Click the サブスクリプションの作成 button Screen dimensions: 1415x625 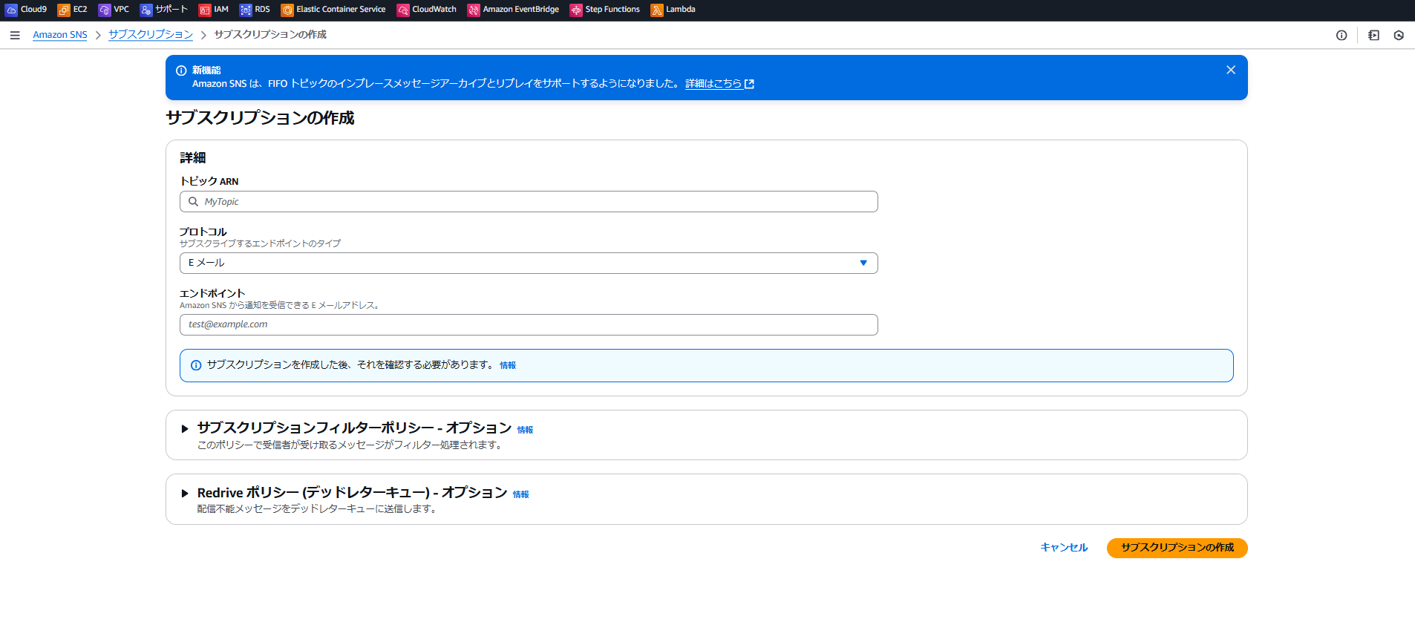[x=1177, y=548]
